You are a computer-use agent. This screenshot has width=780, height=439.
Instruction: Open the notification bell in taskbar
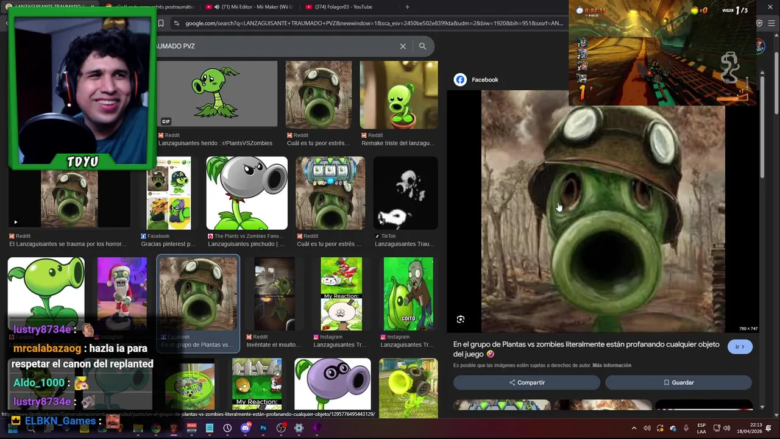pyautogui.click(x=768, y=428)
